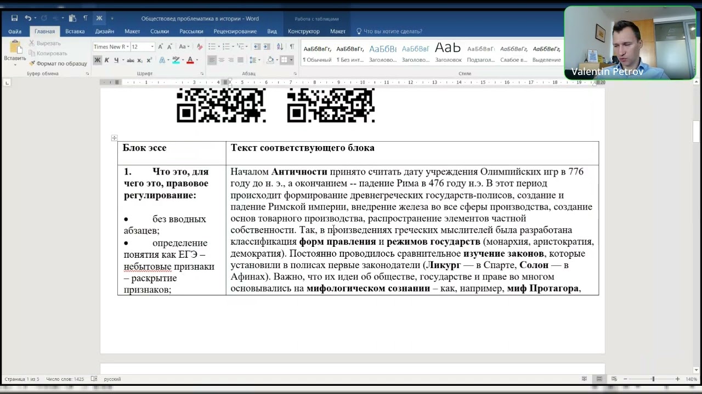Open line spacing options
Viewport: 702px width, 394px height.
pos(254,60)
